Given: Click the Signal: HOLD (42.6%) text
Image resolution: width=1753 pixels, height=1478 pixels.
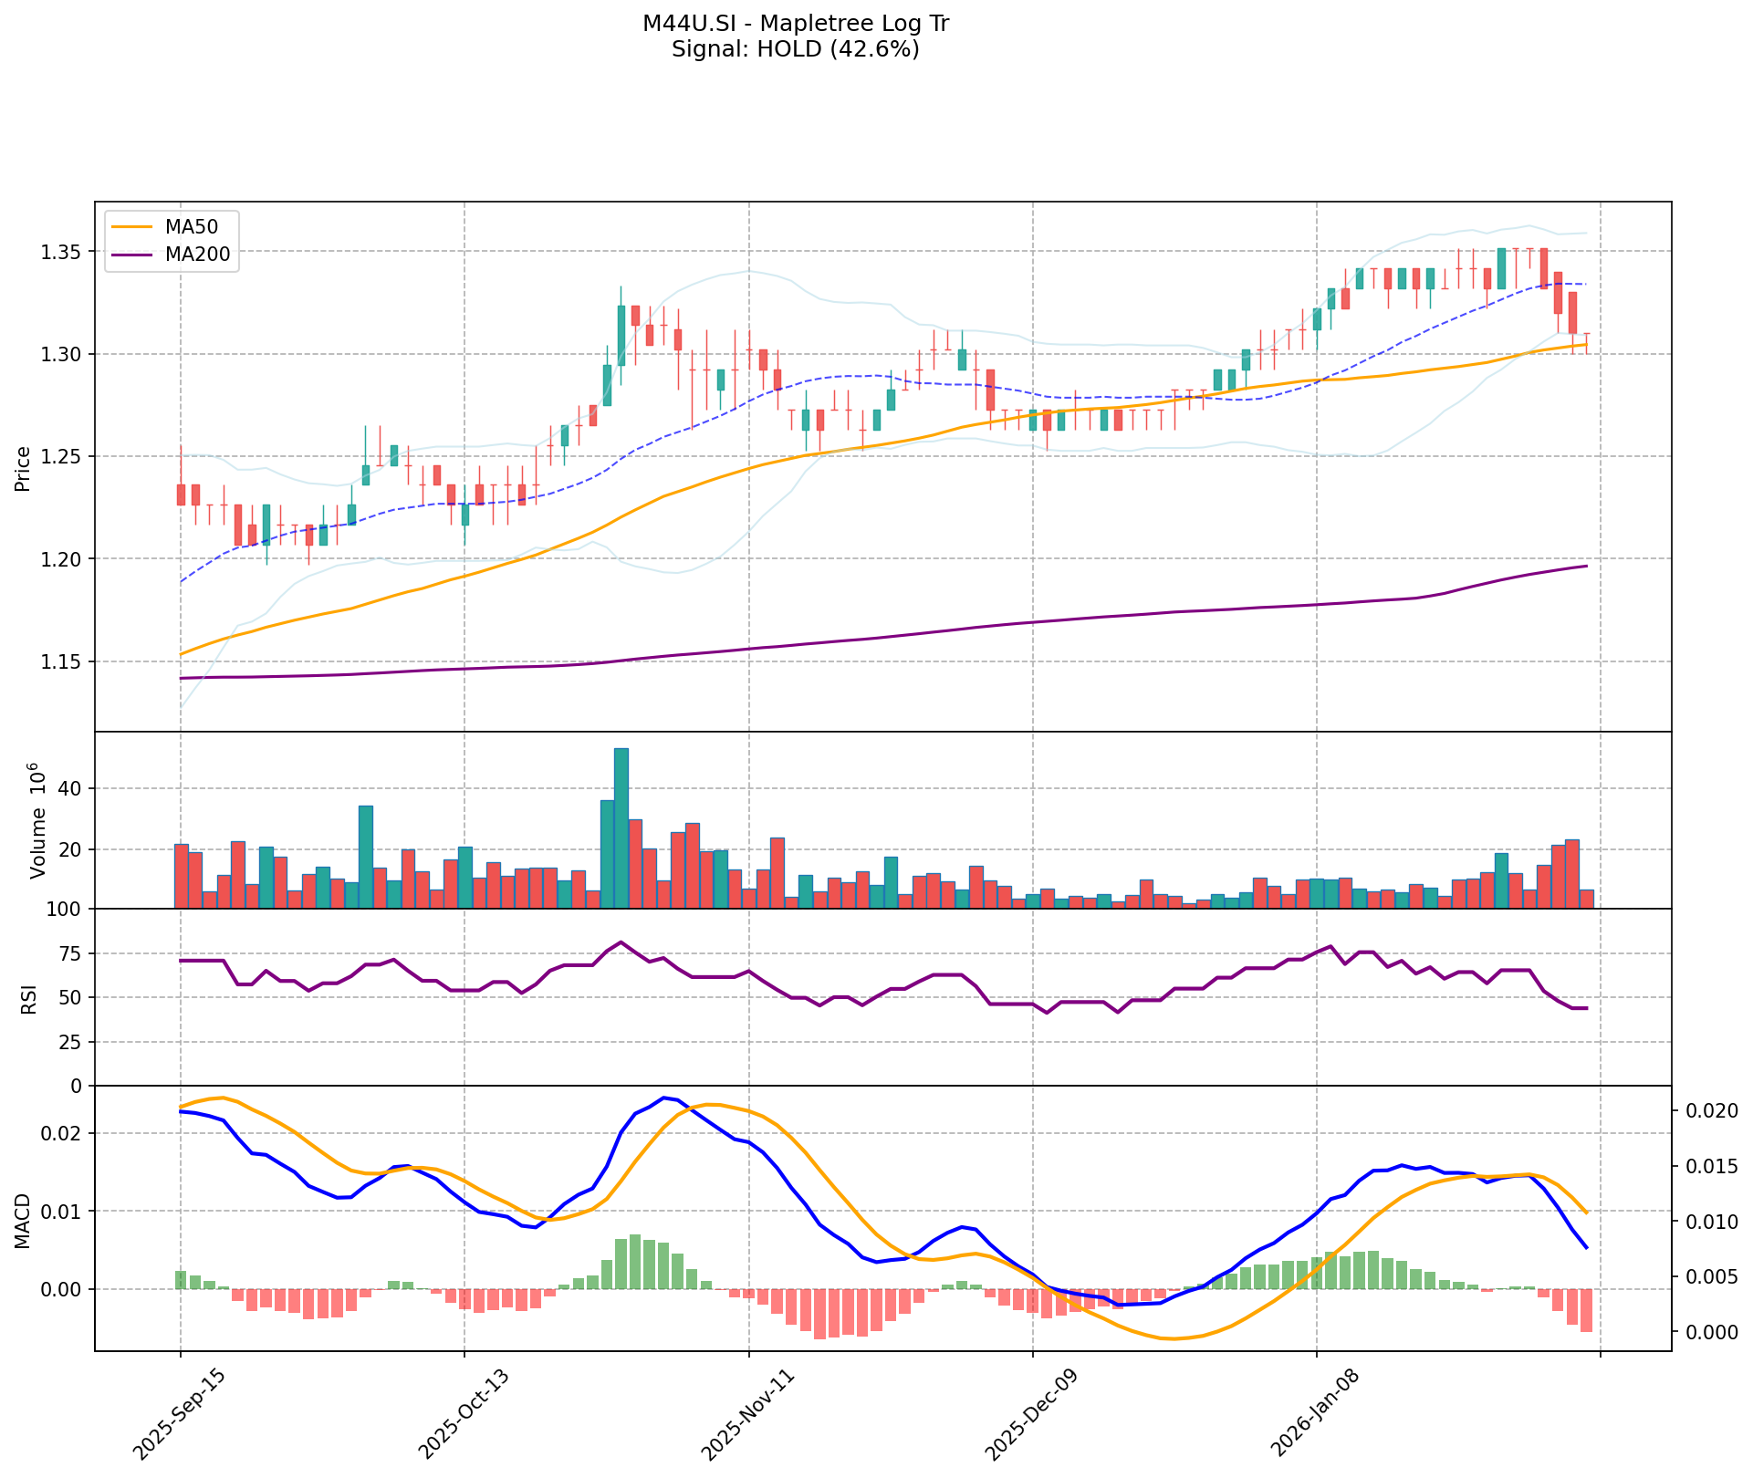Looking at the screenshot, I should (796, 49).
